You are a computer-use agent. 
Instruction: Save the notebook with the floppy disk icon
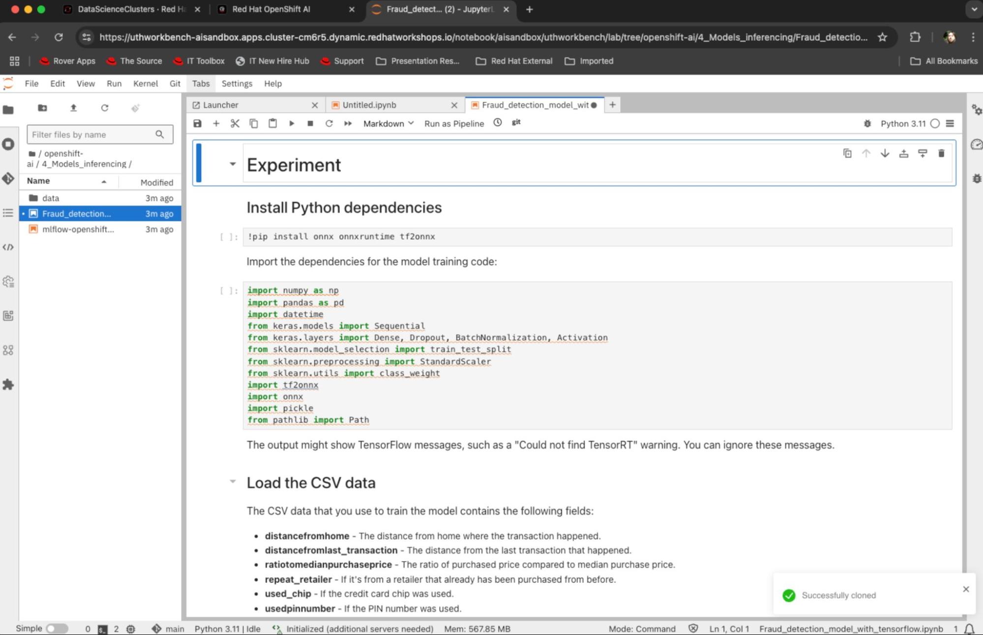coord(197,123)
